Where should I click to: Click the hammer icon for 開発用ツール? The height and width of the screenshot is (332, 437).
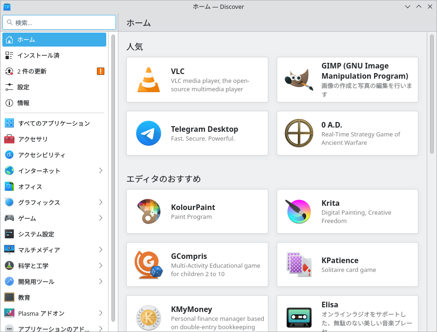[x=9, y=281]
